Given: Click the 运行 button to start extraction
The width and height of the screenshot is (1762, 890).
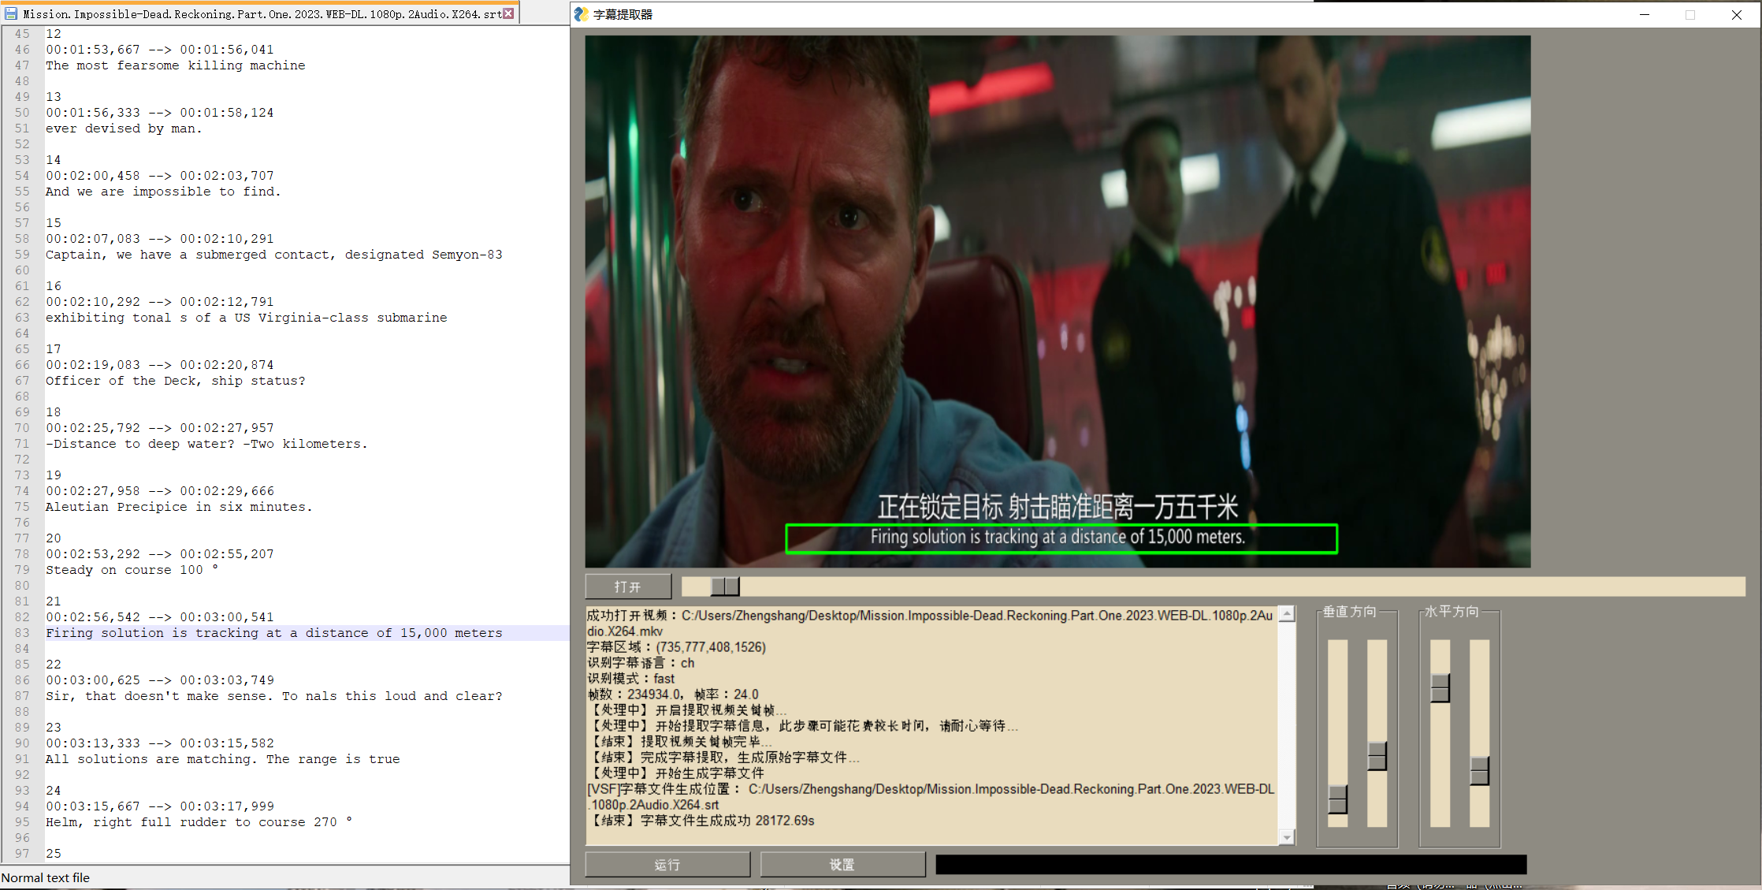Looking at the screenshot, I should pyautogui.click(x=667, y=865).
